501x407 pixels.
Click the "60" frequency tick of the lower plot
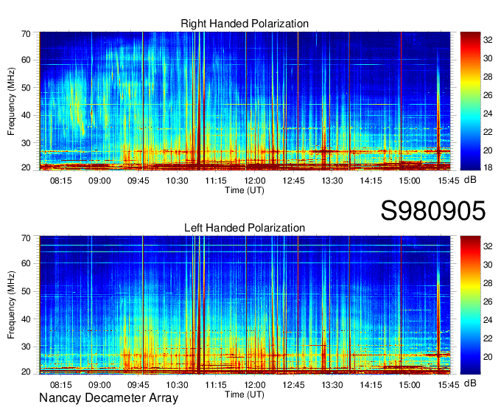pyautogui.click(x=26, y=263)
